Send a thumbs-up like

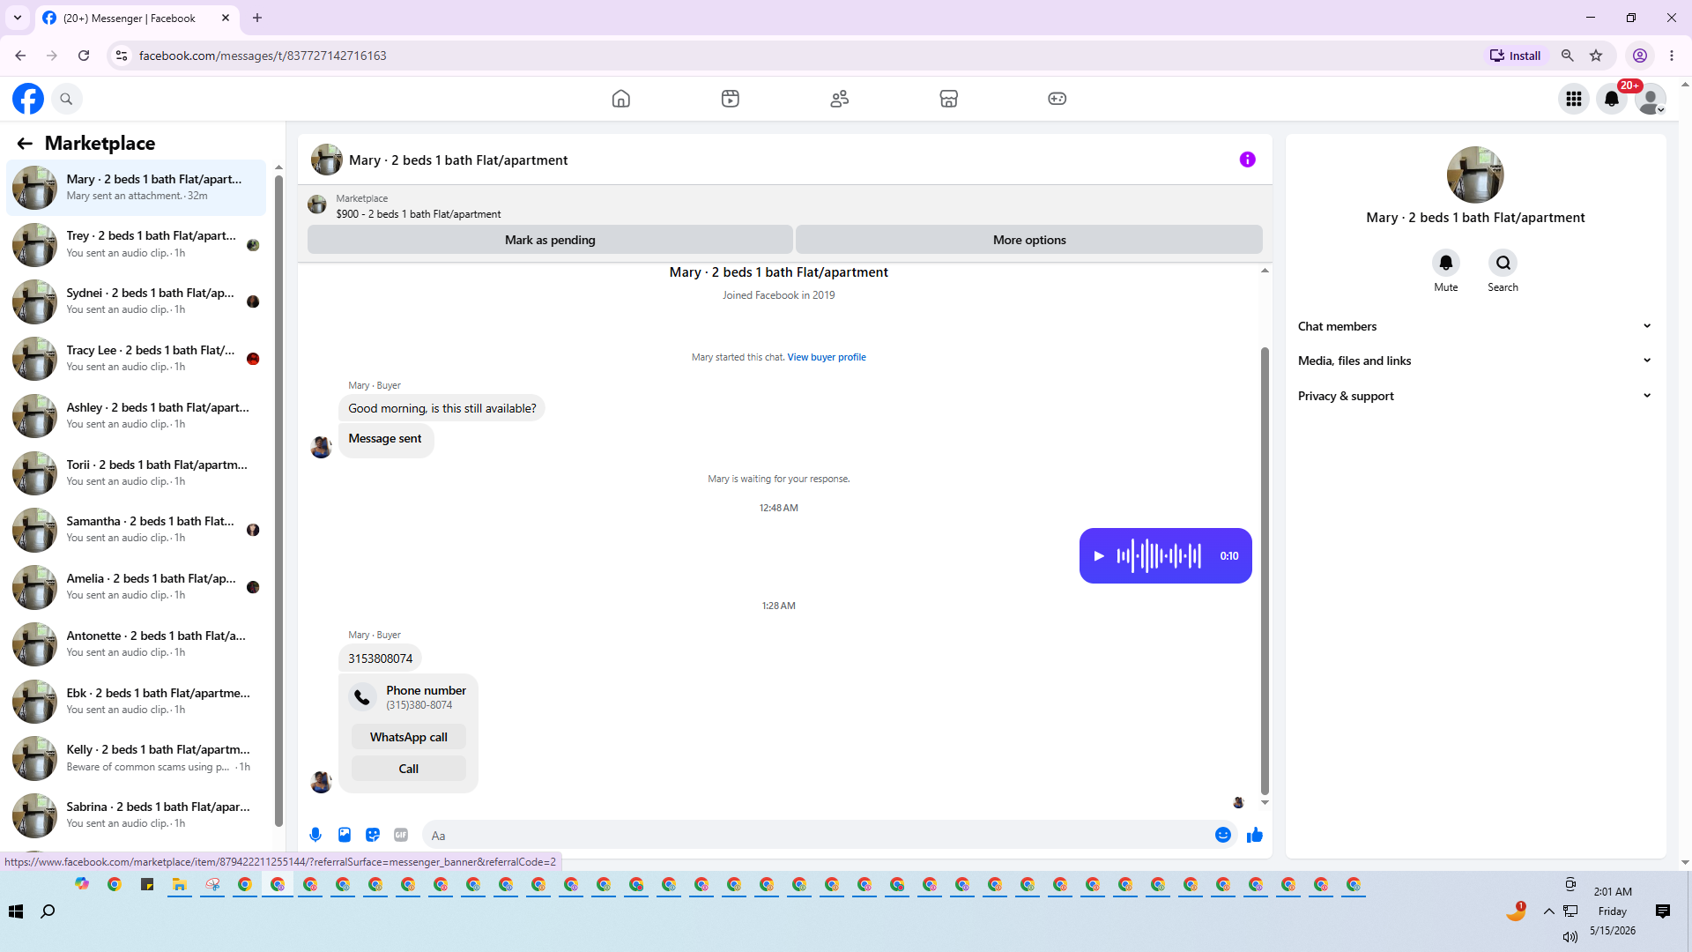pyautogui.click(x=1255, y=835)
